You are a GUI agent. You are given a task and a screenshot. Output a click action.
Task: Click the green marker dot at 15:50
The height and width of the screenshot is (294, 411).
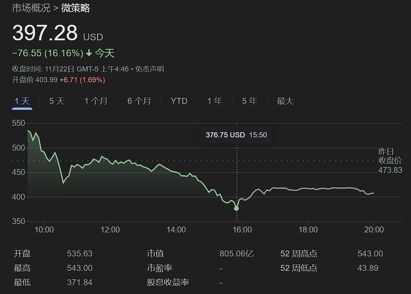click(x=237, y=209)
